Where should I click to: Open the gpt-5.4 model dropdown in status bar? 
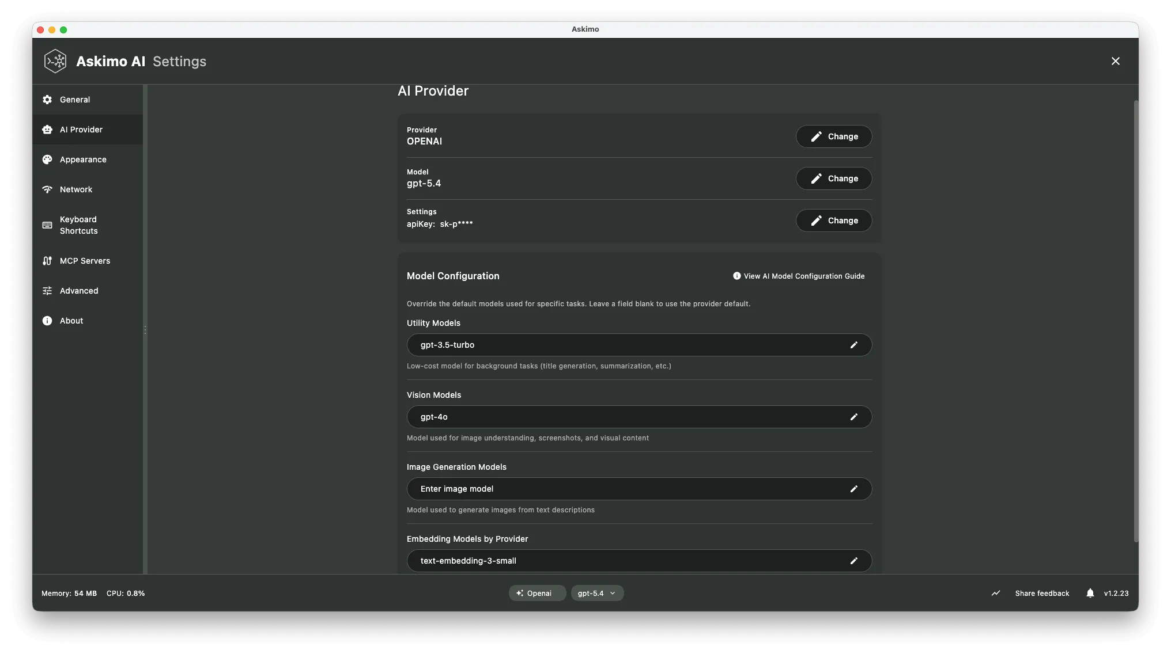click(x=597, y=593)
